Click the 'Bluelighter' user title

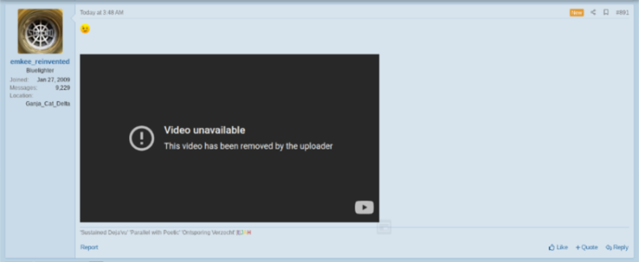tap(40, 71)
